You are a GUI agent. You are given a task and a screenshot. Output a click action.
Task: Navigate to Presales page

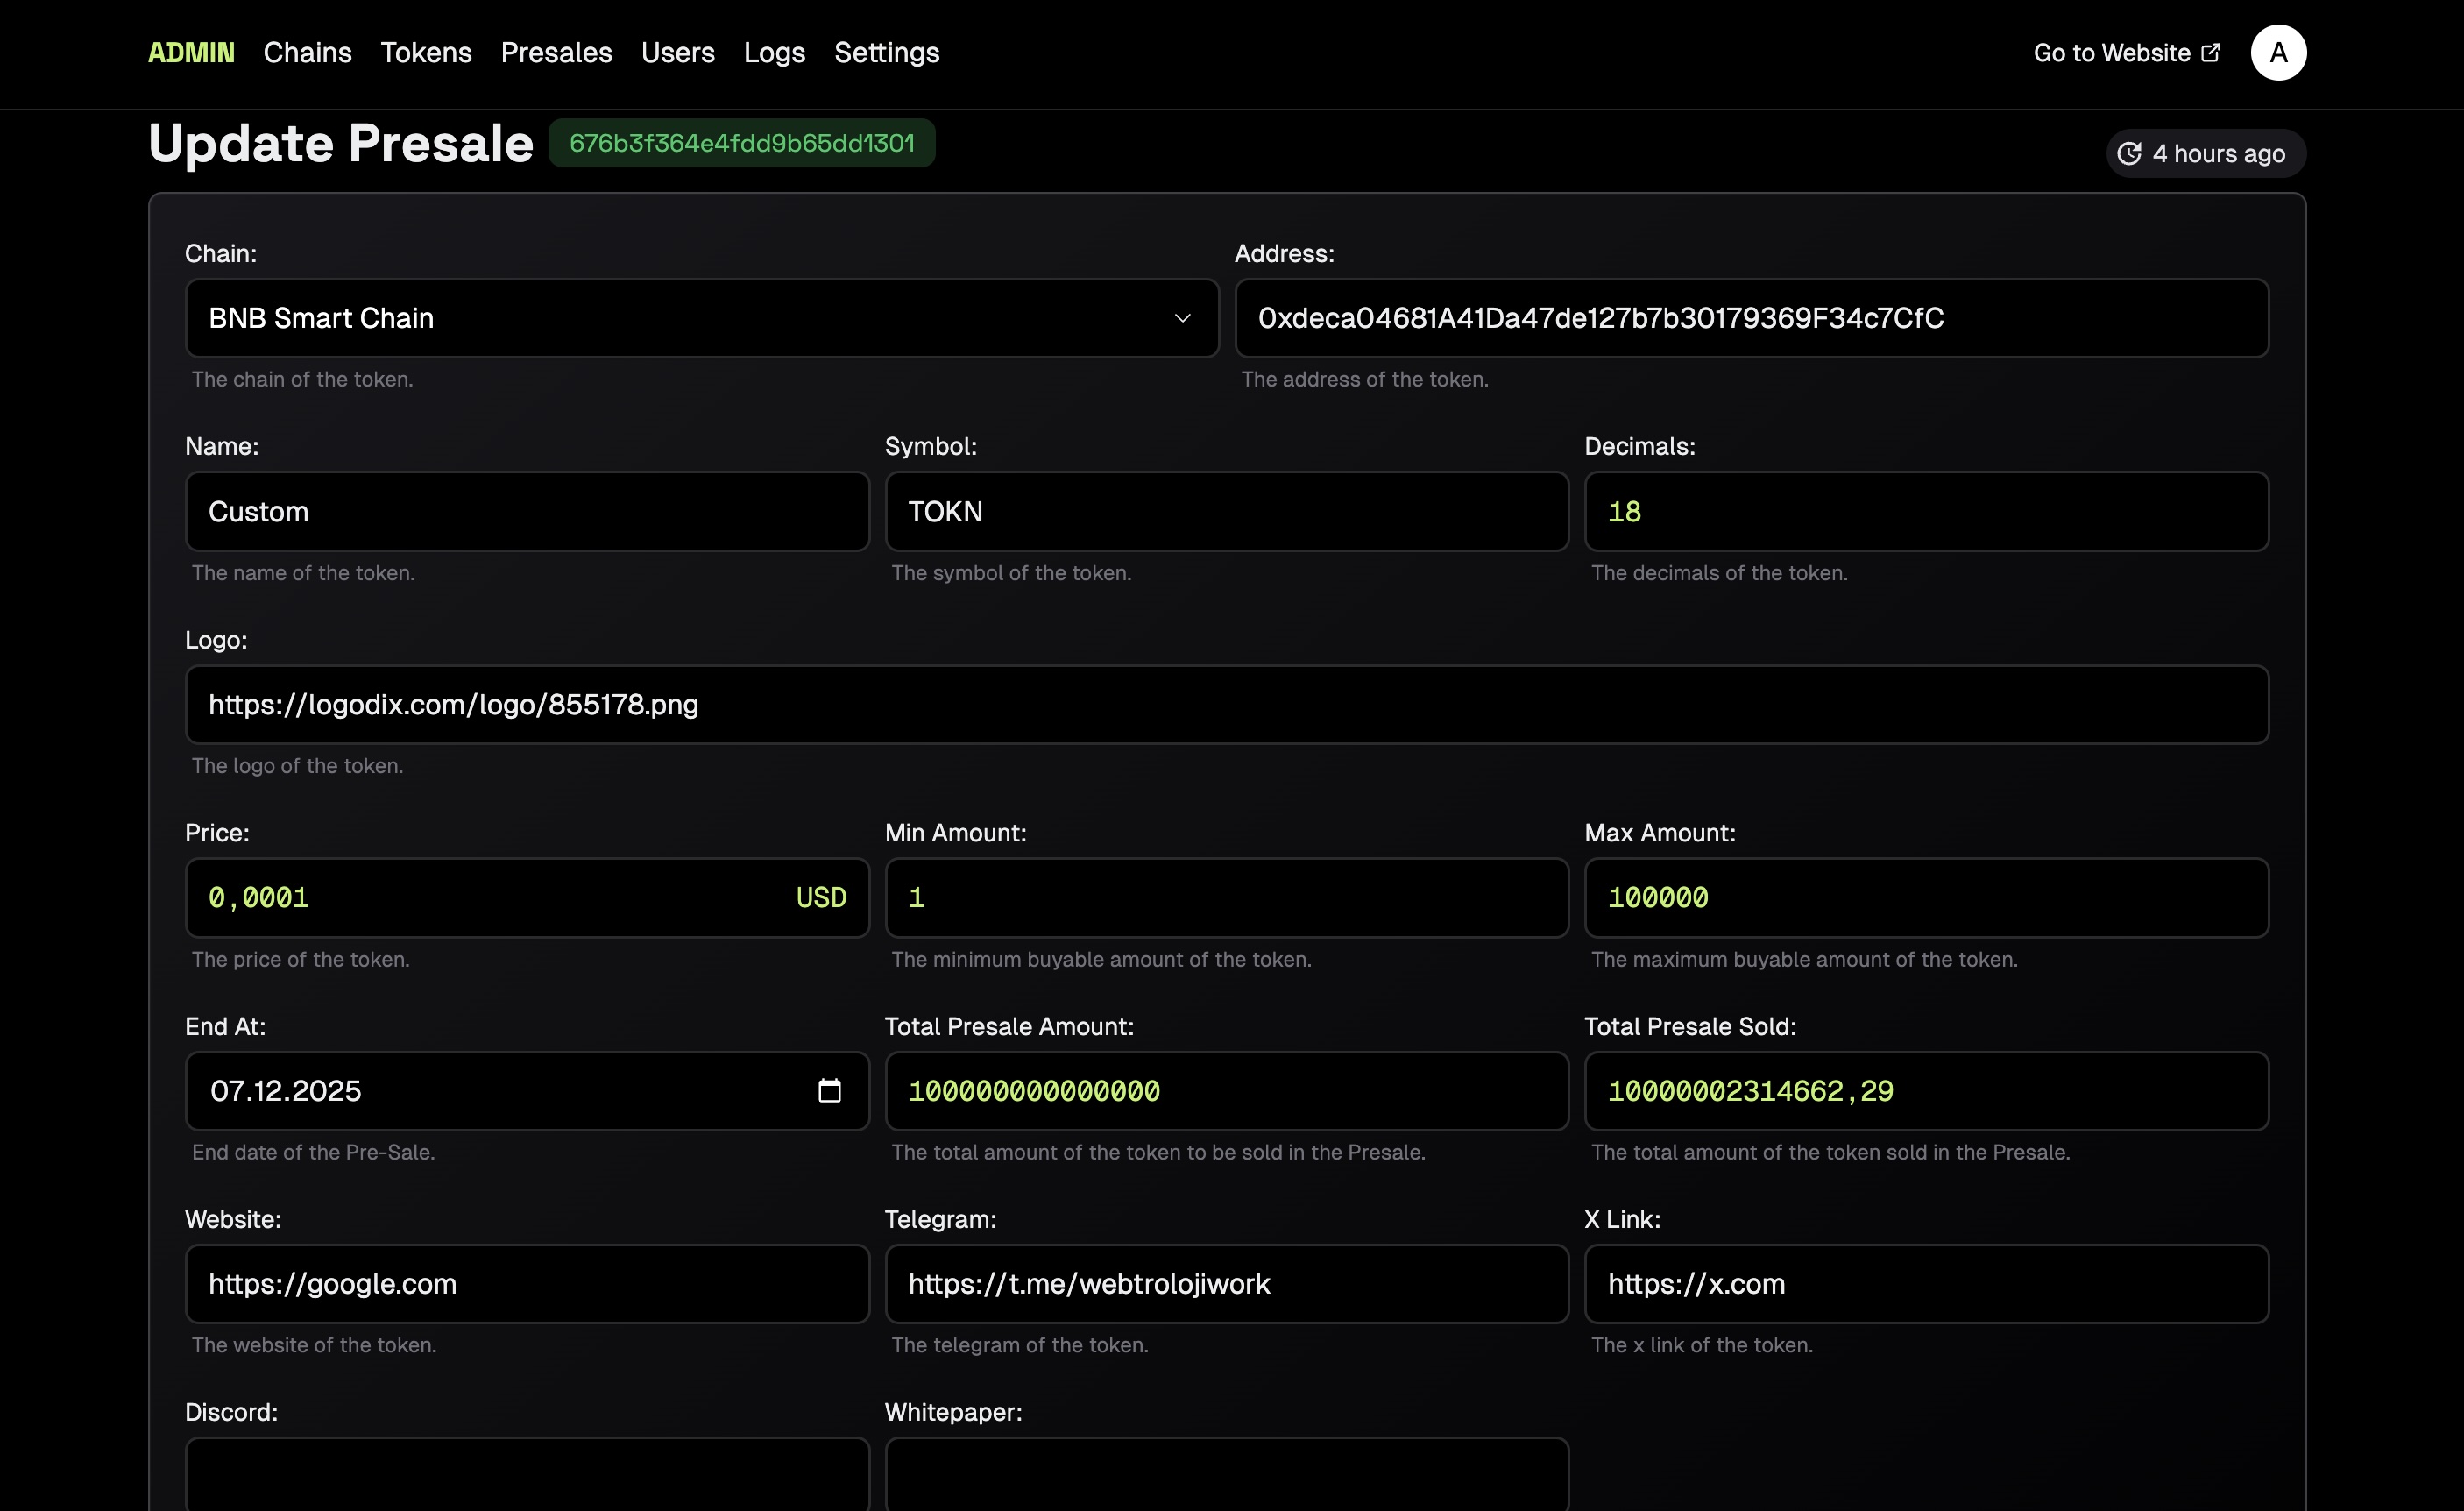point(556,52)
